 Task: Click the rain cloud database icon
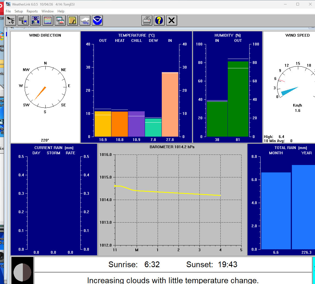coord(85,20)
